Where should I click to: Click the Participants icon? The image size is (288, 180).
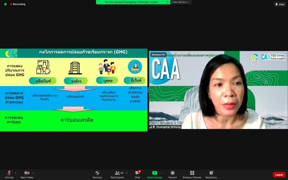117,174
